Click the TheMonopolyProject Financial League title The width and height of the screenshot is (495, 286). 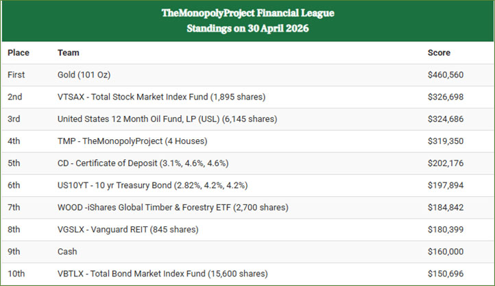247,13
